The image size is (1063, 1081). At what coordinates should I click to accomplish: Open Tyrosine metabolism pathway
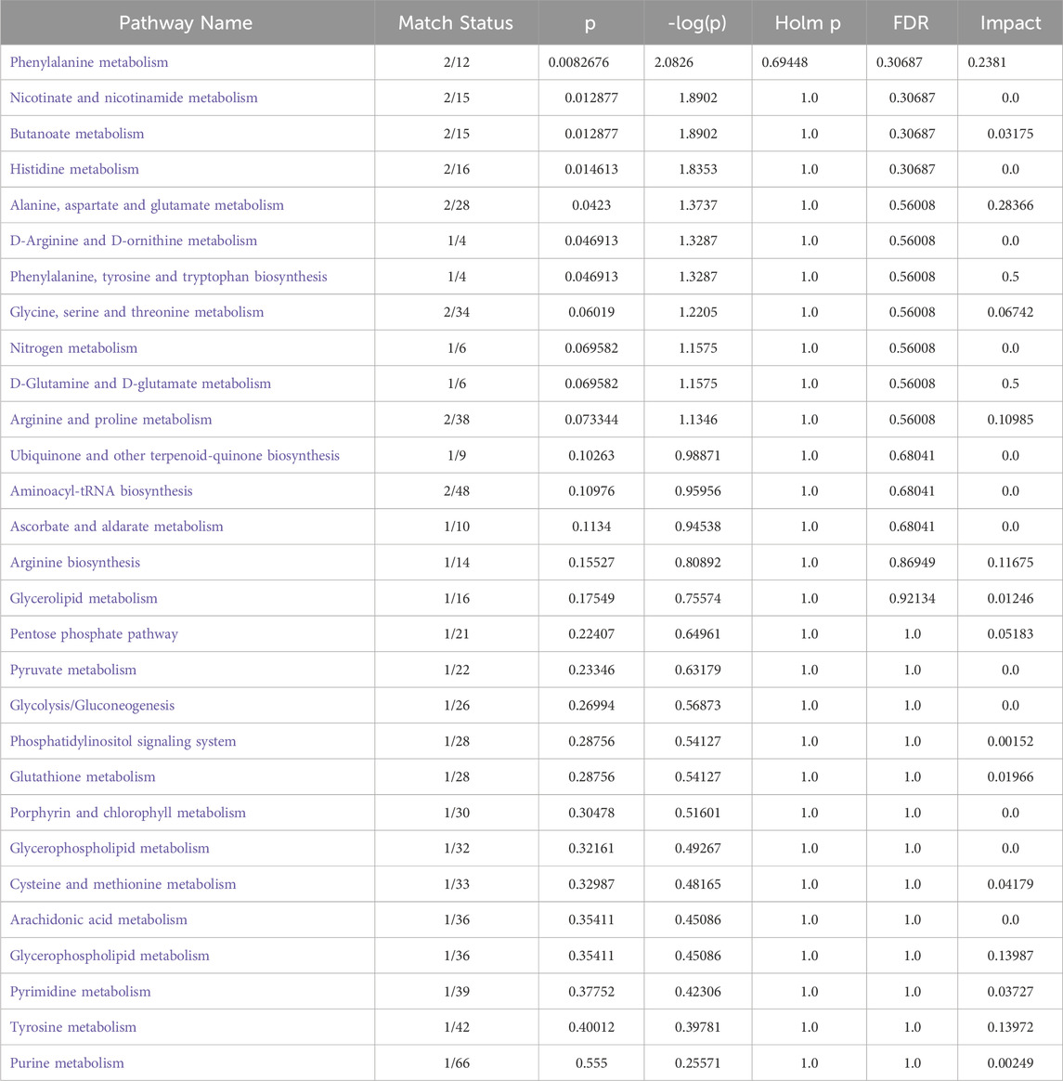point(73,1027)
